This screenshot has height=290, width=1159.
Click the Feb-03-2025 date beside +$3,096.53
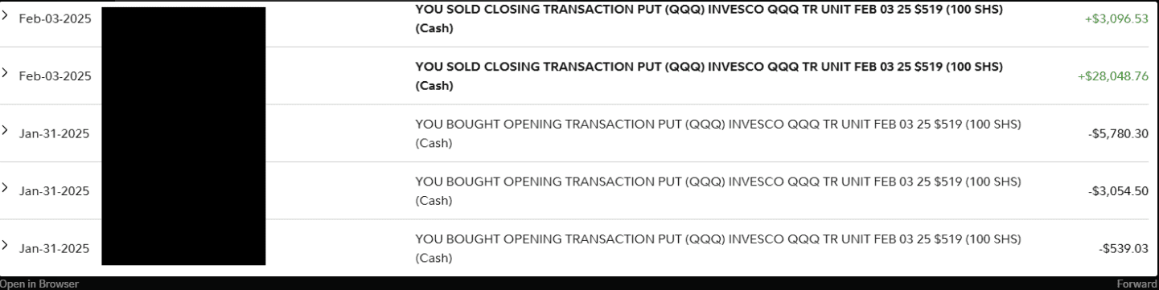(55, 18)
